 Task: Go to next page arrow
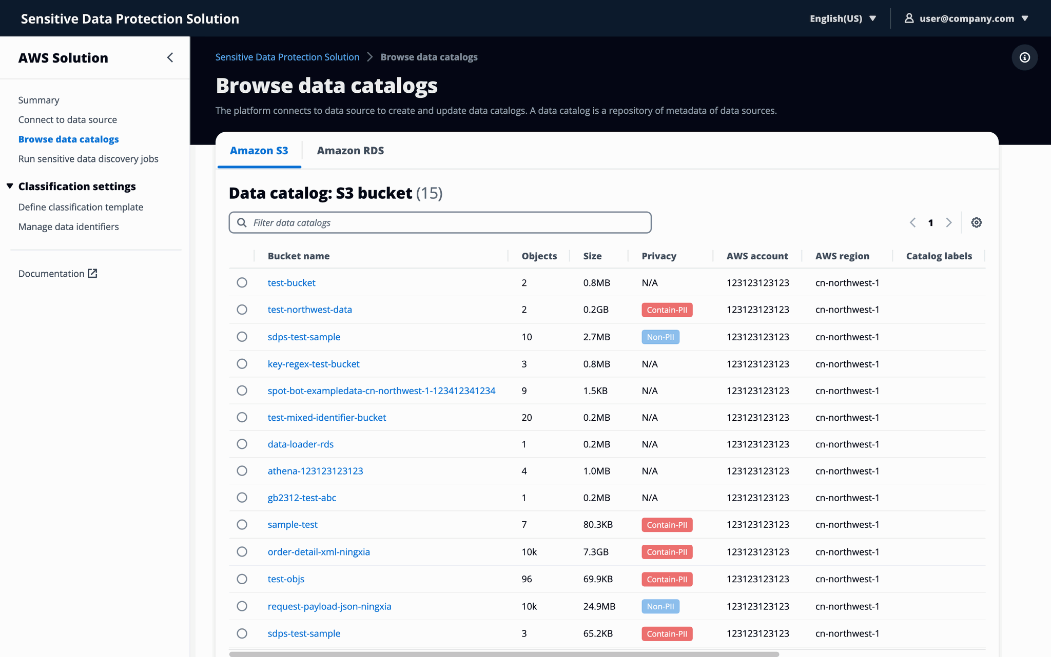[x=948, y=222]
